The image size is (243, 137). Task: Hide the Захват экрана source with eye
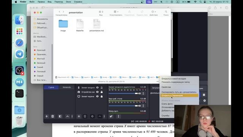pyautogui.click(x=97, y=96)
